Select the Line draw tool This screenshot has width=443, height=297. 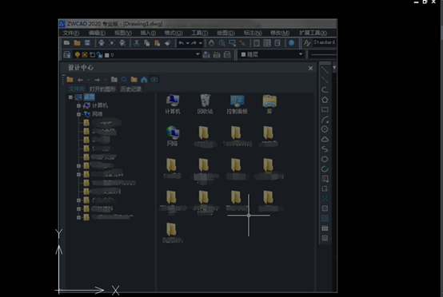(325, 69)
